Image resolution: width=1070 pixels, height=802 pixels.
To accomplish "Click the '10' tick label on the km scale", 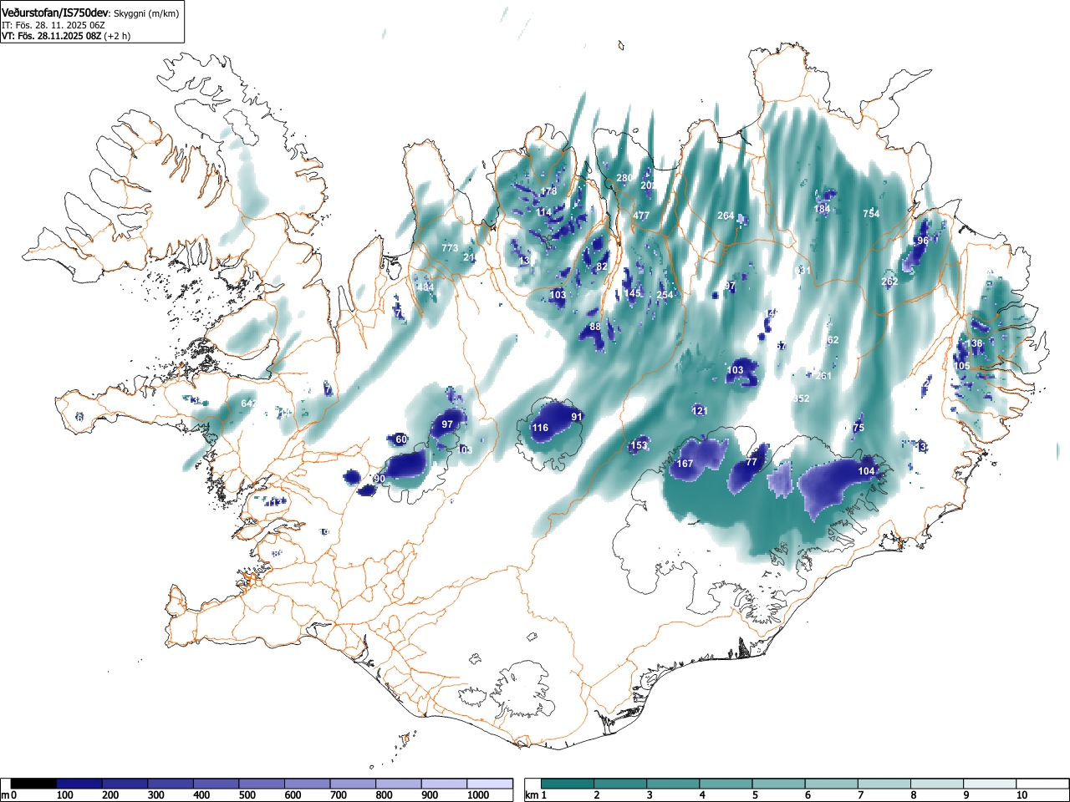I will [x=1022, y=795].
